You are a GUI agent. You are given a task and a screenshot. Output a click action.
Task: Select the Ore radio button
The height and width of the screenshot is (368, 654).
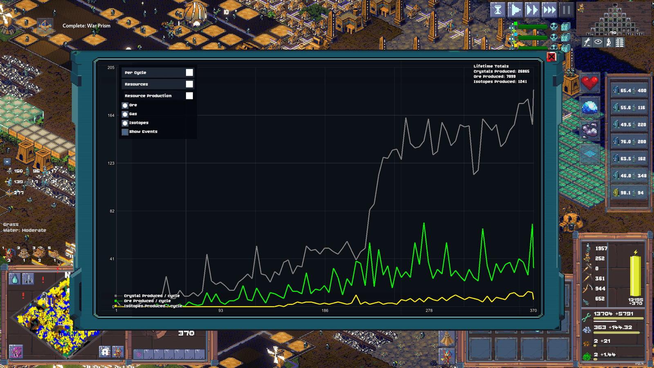pos(125,105)
